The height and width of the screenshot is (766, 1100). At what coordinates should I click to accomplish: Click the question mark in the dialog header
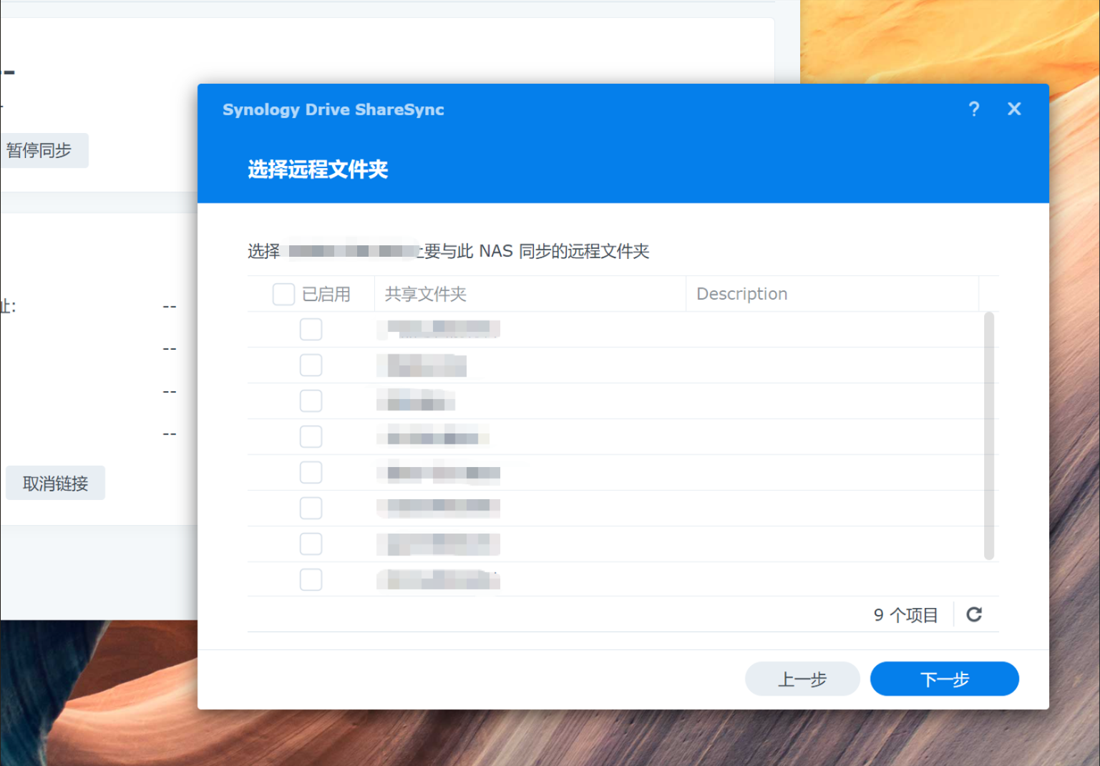(974, 109)
